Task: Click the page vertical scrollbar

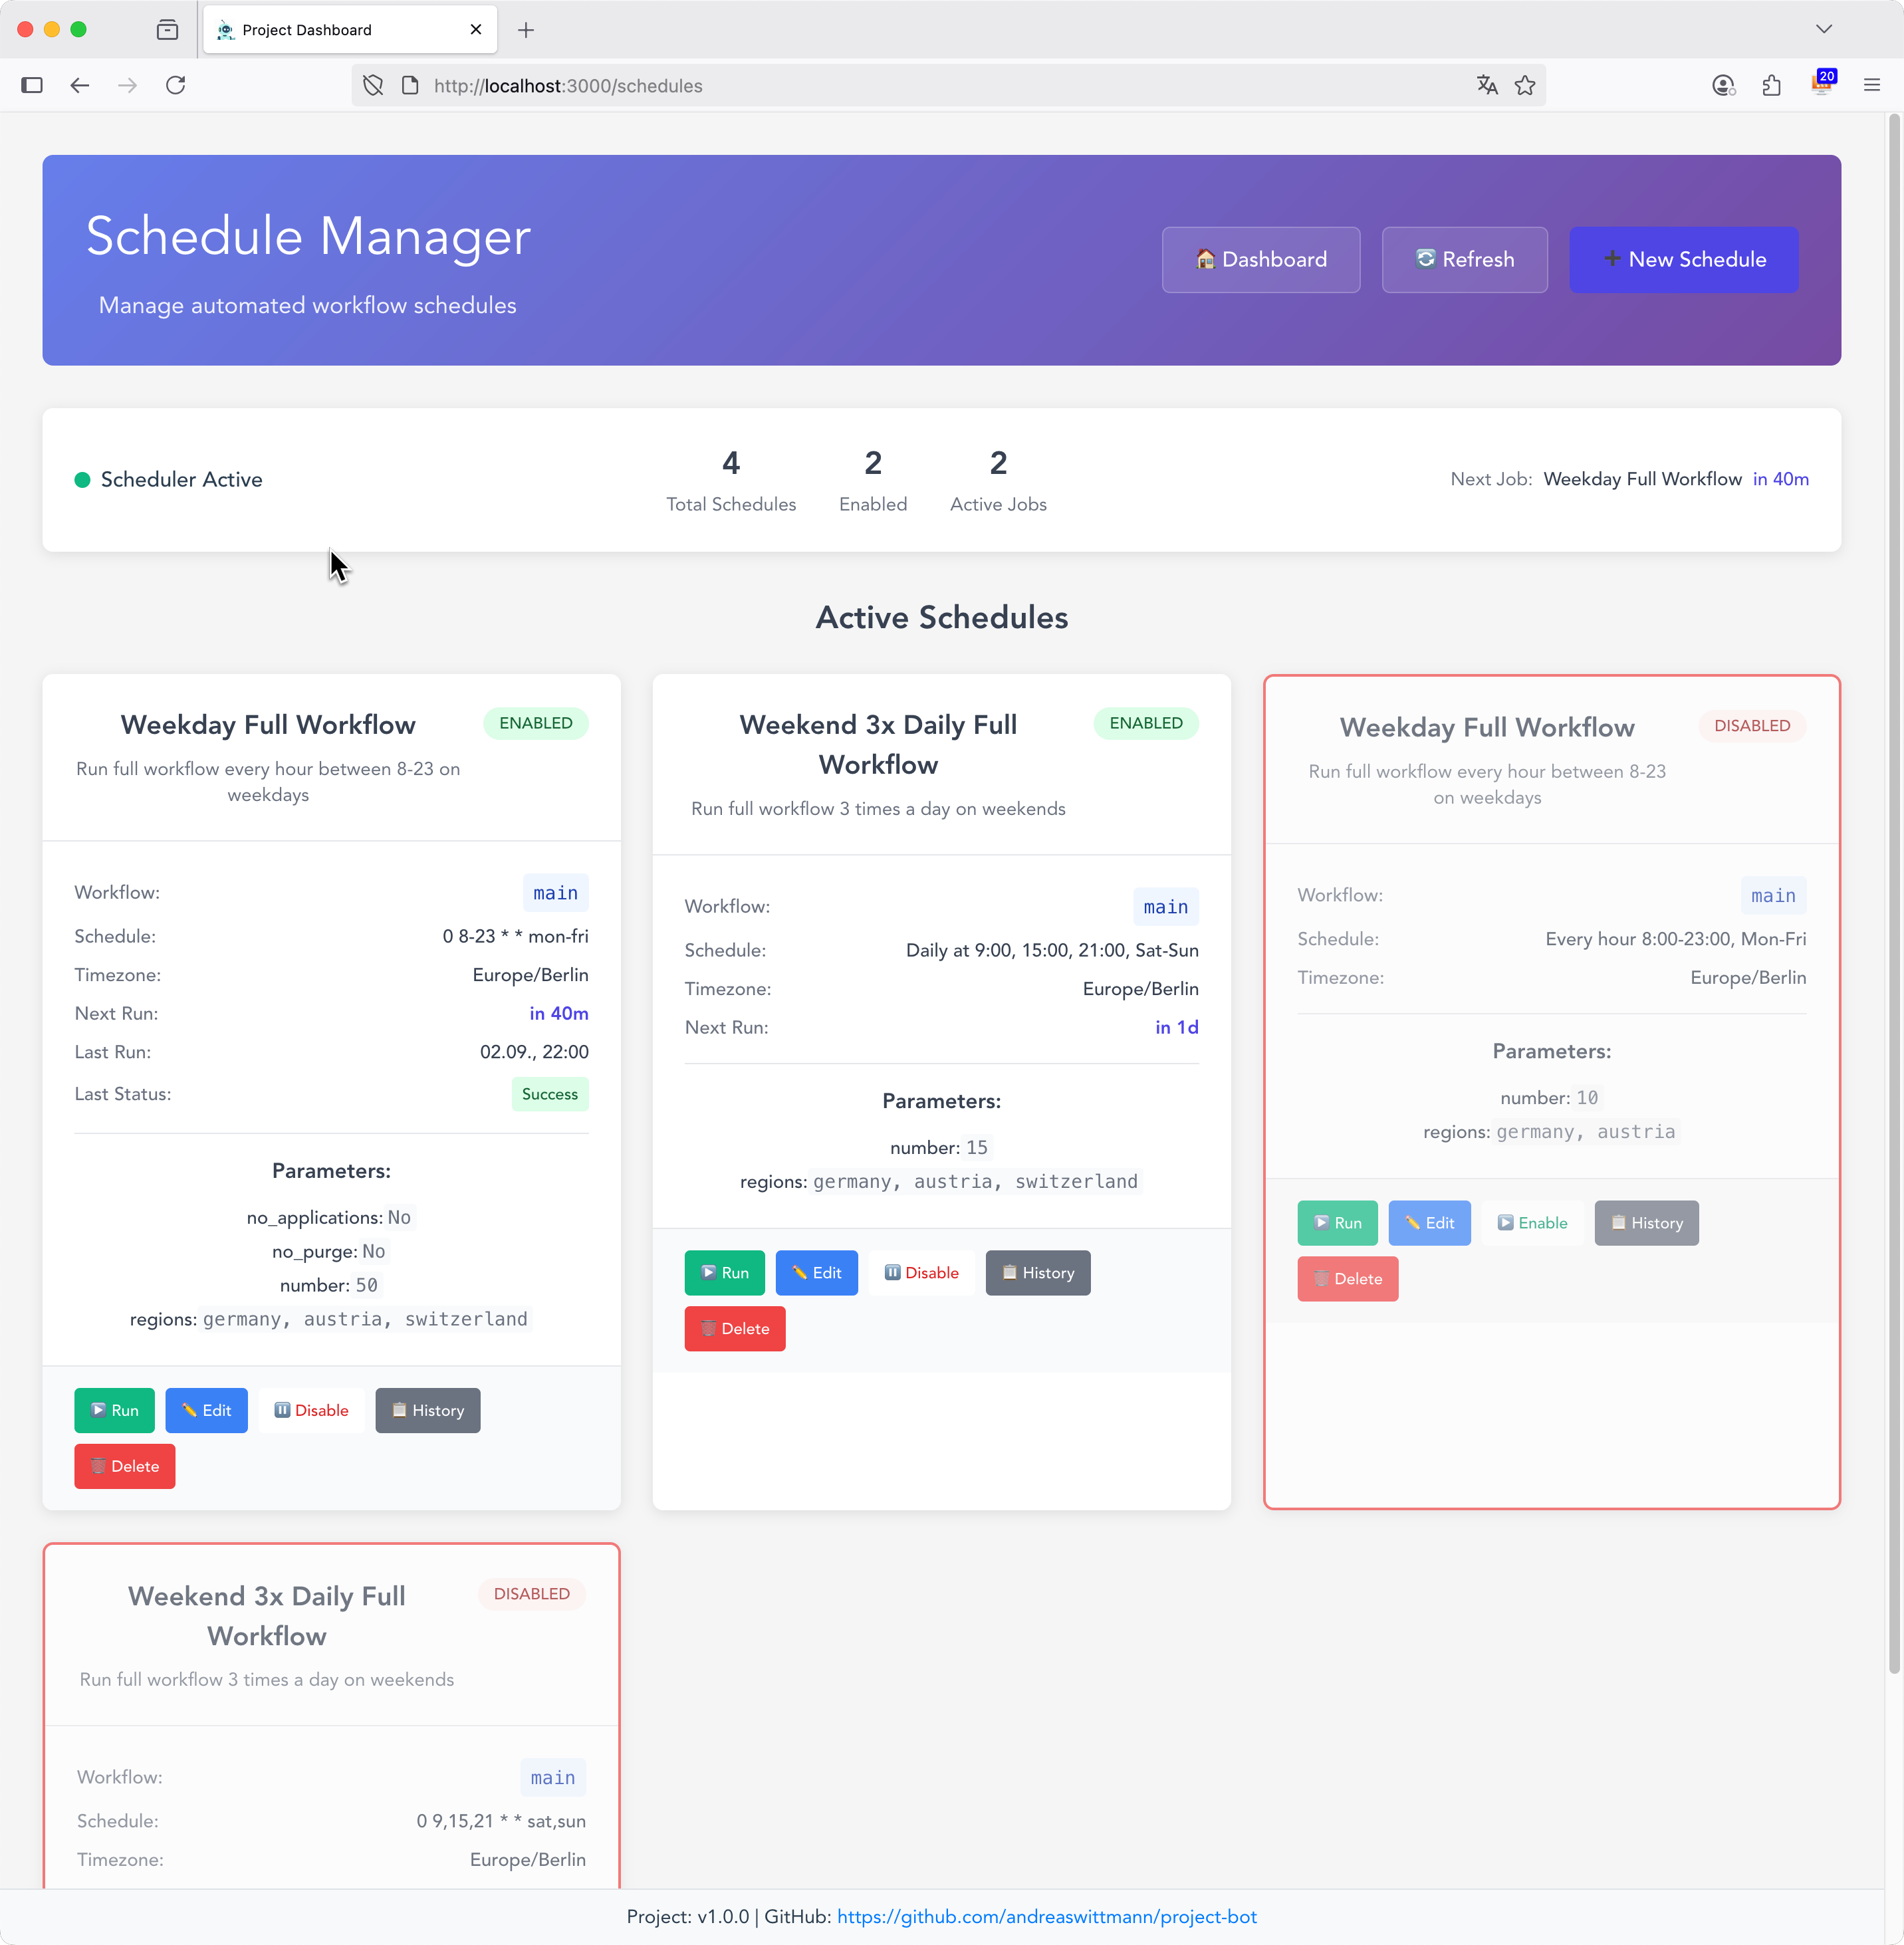Action: (1894, 894)
